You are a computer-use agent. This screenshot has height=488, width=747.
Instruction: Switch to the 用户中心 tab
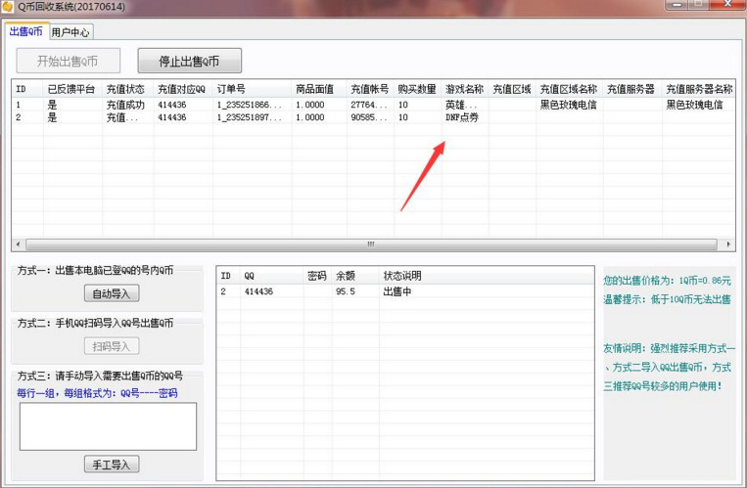click(70, 32)
